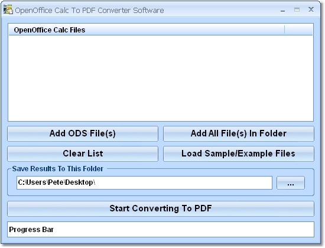
Task: Click the app icon in title bar
Action: coord(8,9)
